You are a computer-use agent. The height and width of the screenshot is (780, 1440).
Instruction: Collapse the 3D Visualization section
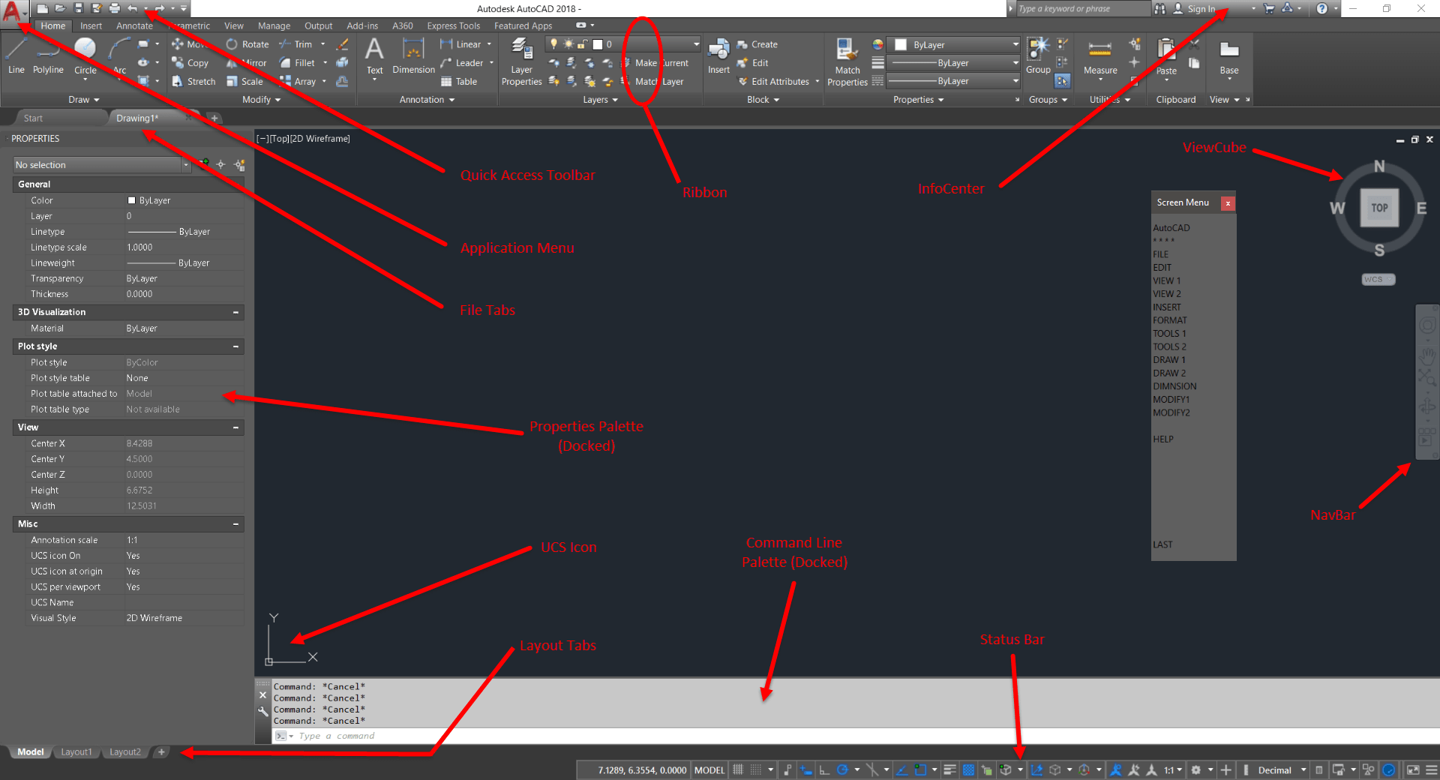coord(235,312)
